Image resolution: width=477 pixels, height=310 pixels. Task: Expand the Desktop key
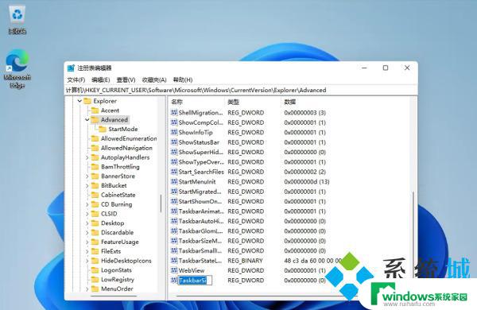(x=87, y=223)
